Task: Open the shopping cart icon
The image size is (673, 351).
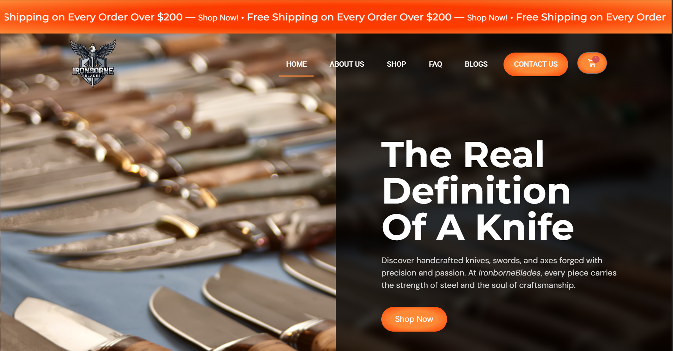Action: [x=592, y=63]
